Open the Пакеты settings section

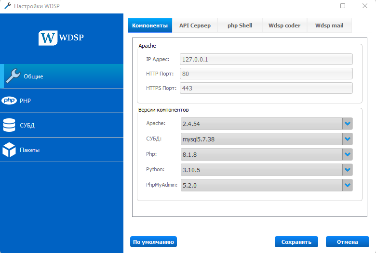pyautogui.click(x=62, y=150)
